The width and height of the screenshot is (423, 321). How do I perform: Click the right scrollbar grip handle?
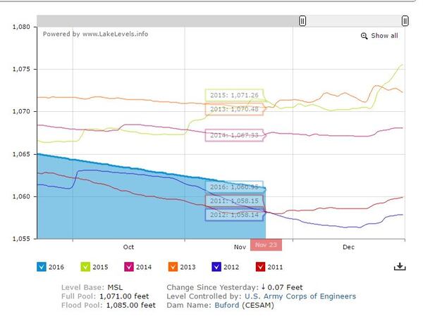point(405,21)
